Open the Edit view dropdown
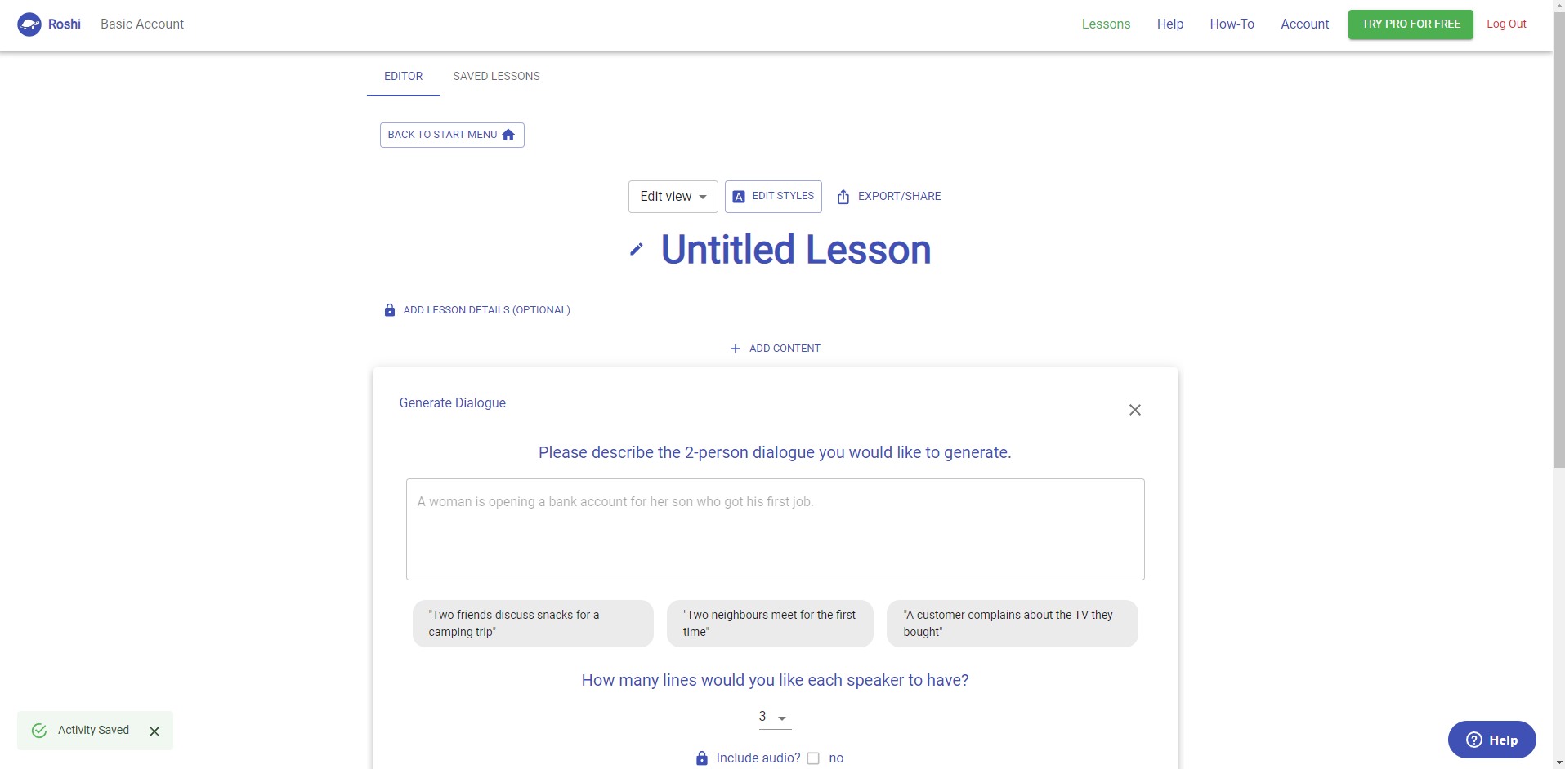Image resolution: width=1565 pixels, height=769 pixels. (x=673, y=197)
